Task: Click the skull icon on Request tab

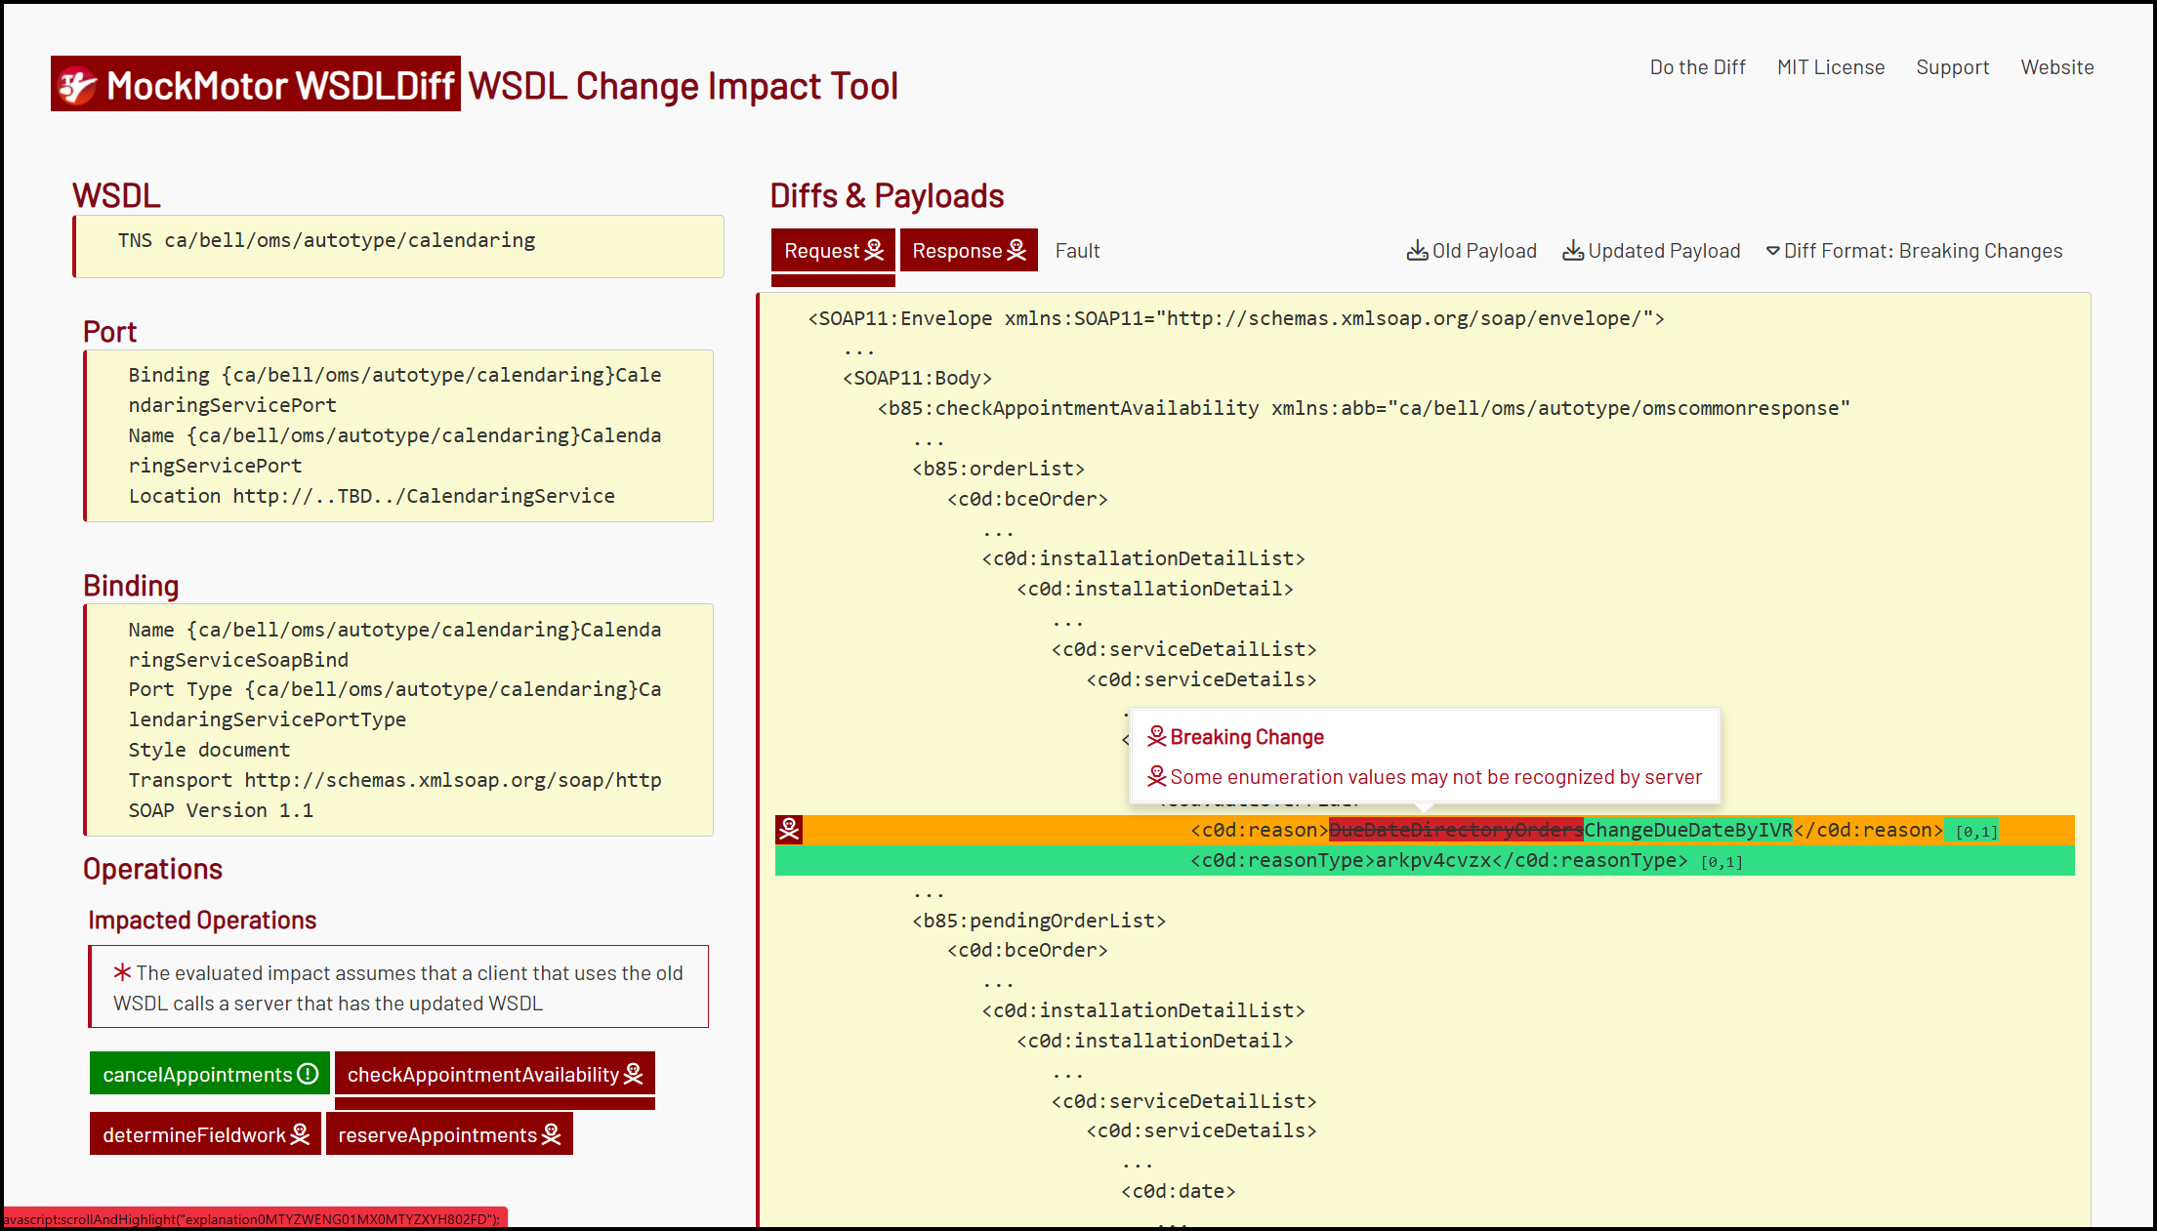Action: point(874,251)
